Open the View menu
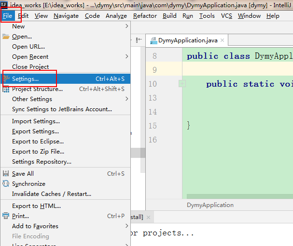293x246 pixels. 41,16
